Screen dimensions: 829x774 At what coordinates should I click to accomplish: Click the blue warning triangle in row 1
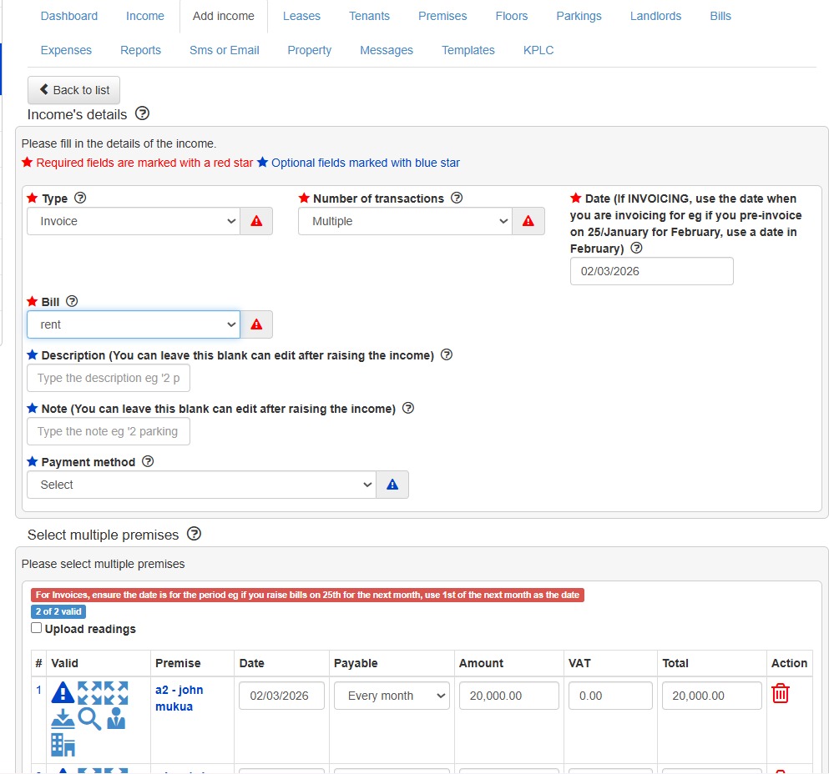click(63, 692)
